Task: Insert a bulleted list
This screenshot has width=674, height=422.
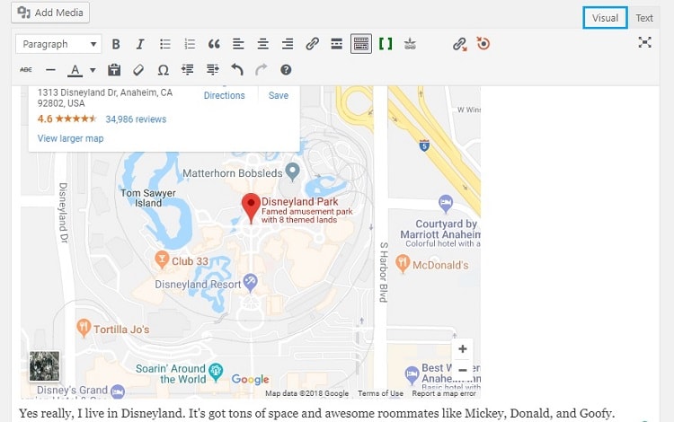Action: click(x=165, y=44)
